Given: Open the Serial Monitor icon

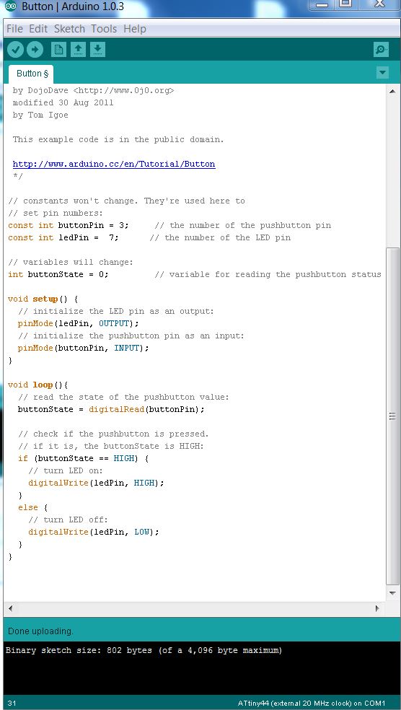Looking at the screenshot, I should 381,49.
